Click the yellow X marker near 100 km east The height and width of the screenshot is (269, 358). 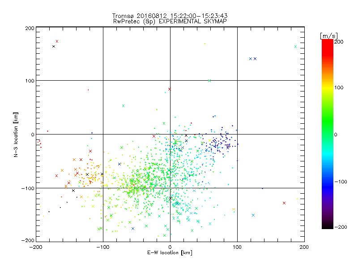(x=233, y=209)
